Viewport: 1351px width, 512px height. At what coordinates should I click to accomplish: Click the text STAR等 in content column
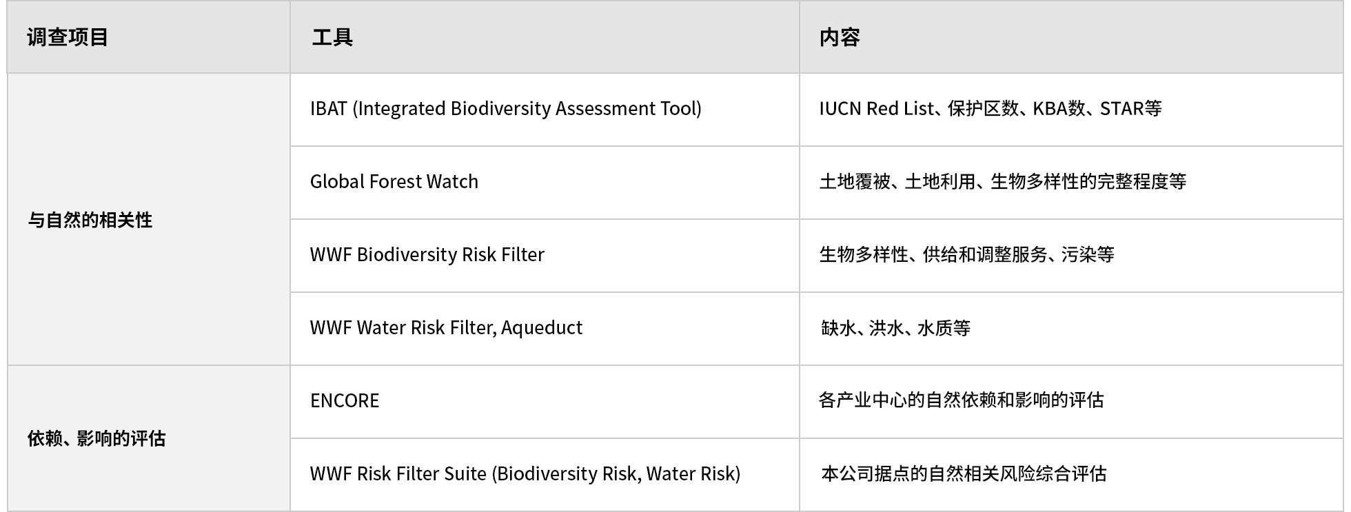click(1131, 109)
